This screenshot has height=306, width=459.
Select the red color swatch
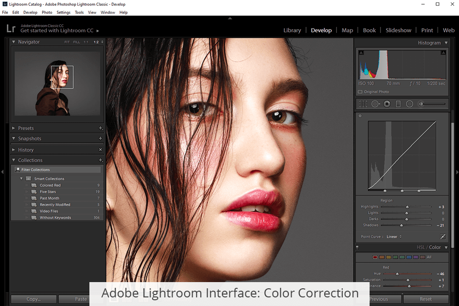coord(375,257)
